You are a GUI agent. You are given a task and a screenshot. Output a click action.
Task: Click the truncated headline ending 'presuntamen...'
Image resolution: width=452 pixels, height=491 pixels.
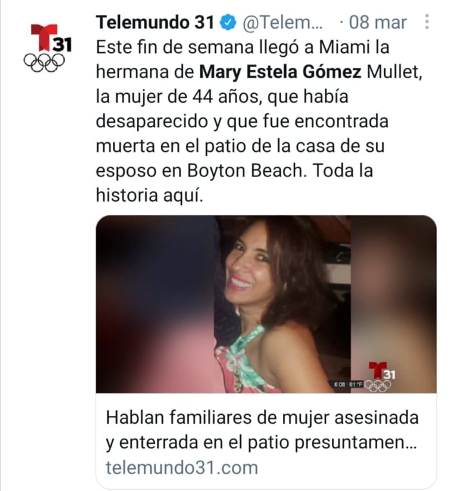(x=262, y=443)
